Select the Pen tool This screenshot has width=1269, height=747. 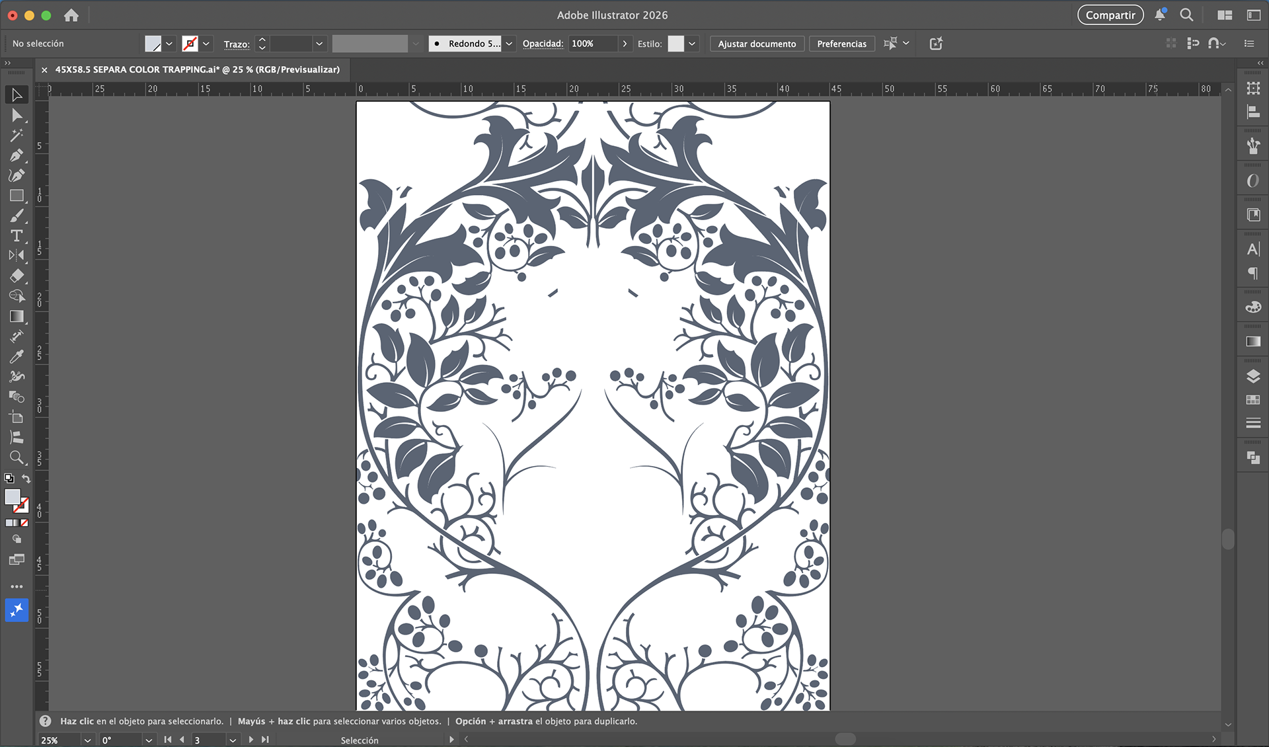tap(17, 155)
